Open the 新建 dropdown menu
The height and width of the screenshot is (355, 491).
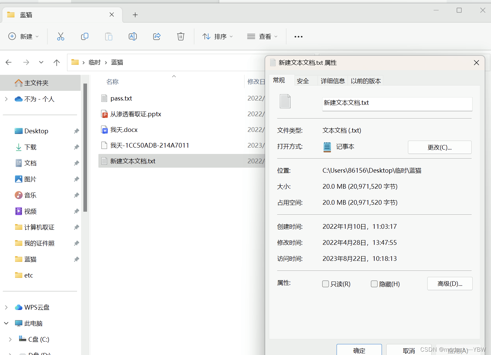coord(24,36)
